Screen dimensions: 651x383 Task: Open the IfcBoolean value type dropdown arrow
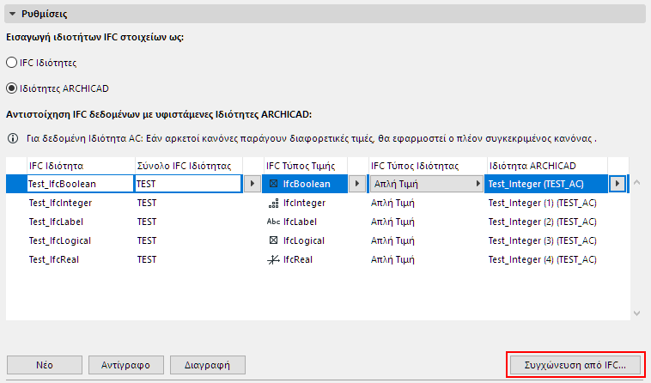(x=356, y=183)
